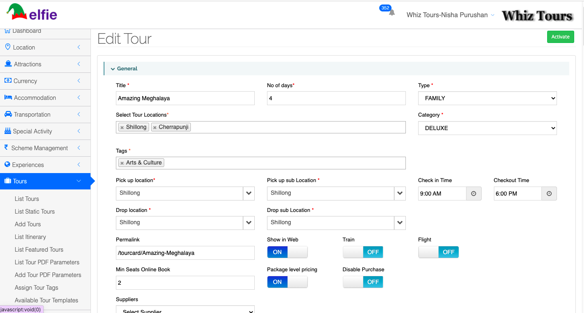Viewport: 584px width, 313px height.
Task: Open the Special Activity sidebar menu
Action: (x=45, y=131)
